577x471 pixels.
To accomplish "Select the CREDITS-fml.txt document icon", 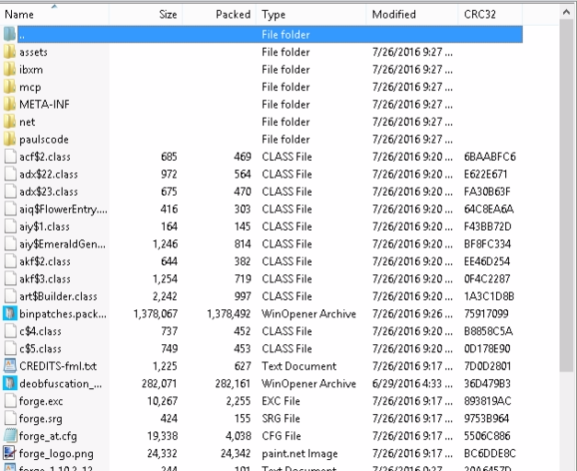I will coord(9,367).
